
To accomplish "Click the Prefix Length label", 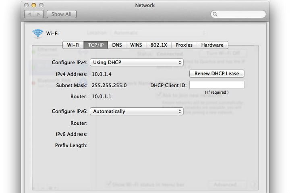I will point(71,145).
